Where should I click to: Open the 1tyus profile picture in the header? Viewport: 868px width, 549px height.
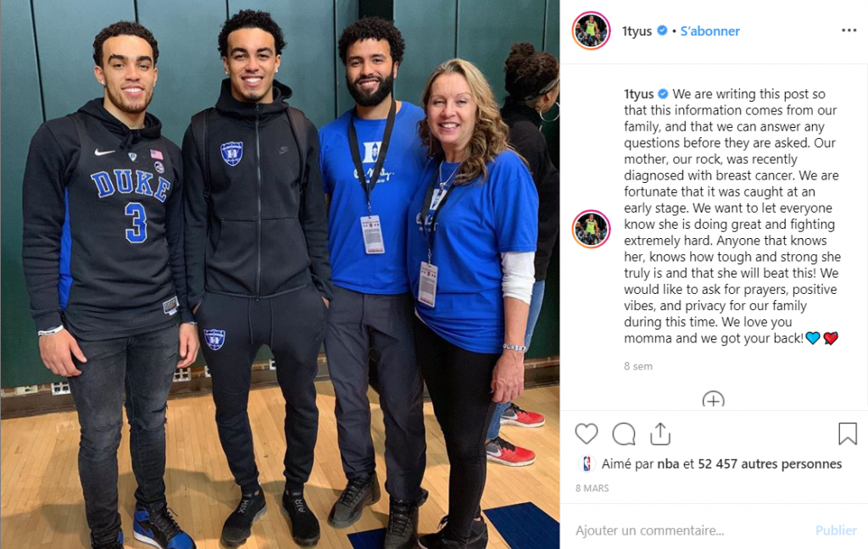point(591,30)
